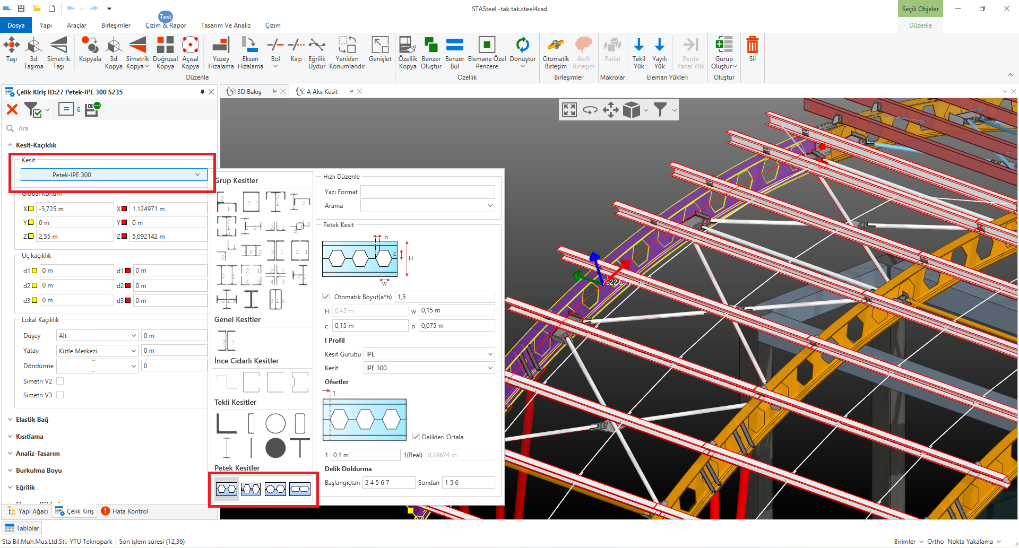This screenshot has height=548, width=1019.
Task: Open the Kesit Gurubu IPE dropdown
Action: 429,354
